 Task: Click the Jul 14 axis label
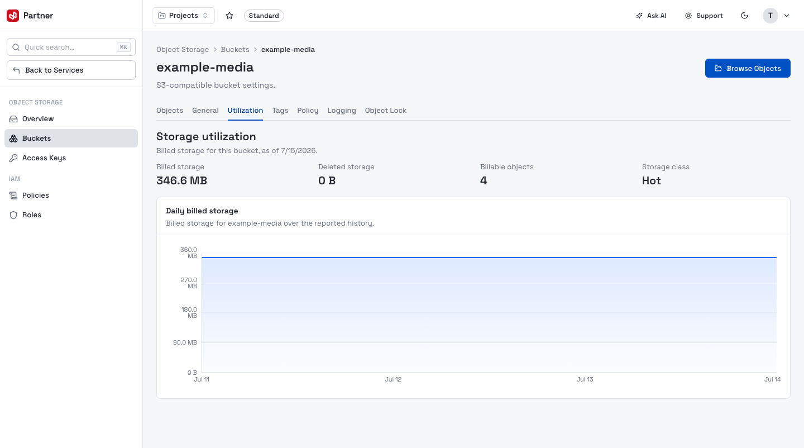[x=773, y=379]
